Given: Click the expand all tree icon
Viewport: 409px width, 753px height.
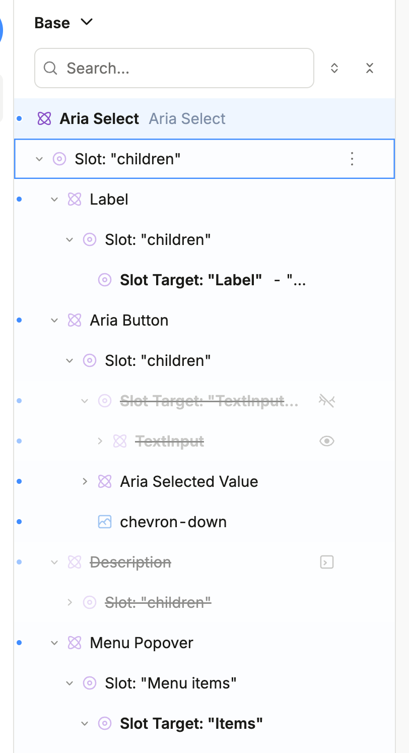Looking at the screenshot, I should (x=334, y=68).
